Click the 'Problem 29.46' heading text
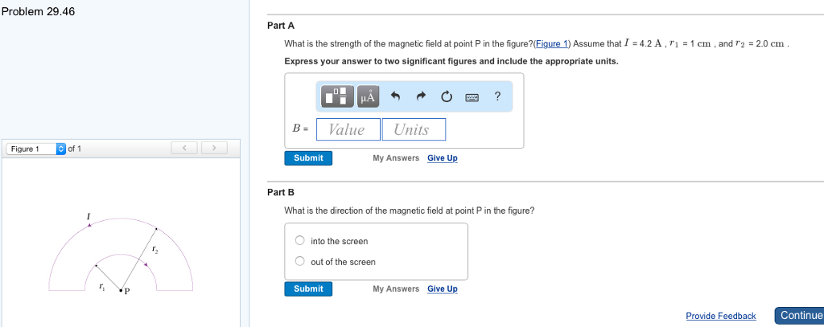This screenshot has width=824, height=327. click(x=39, y=11)
